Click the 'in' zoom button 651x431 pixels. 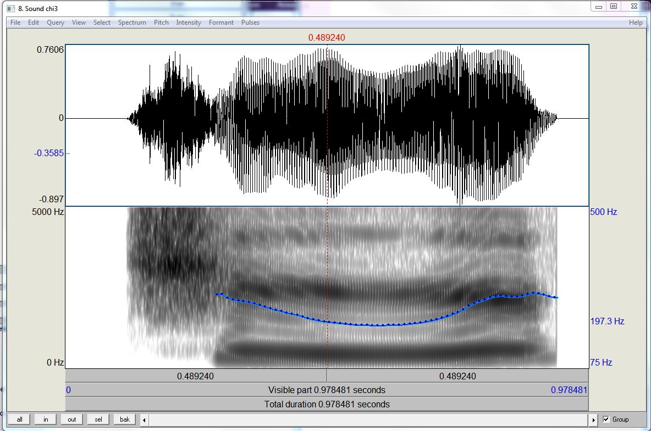coord(46,419)
